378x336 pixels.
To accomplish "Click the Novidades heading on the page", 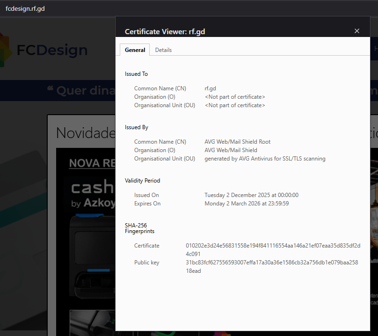I will 85,133.
